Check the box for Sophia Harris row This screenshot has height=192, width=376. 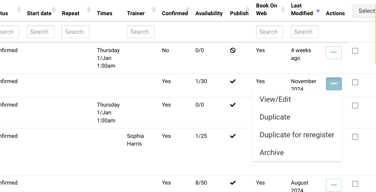[x=355, y=137]
